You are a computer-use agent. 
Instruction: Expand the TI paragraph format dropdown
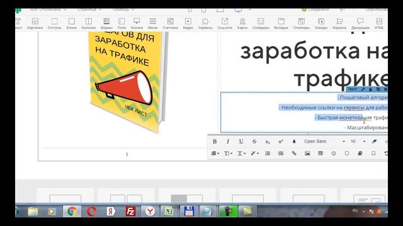coord(228,153)
